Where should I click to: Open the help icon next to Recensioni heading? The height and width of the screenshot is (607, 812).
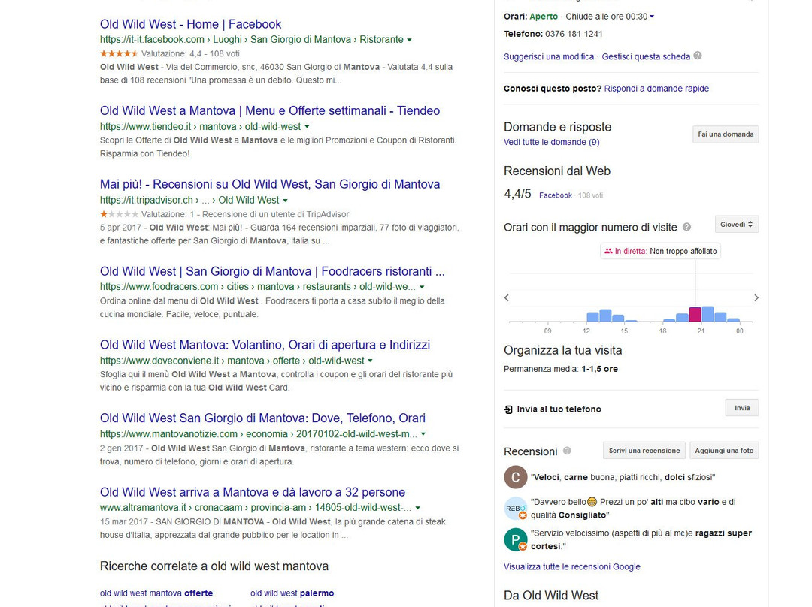[x=567, y=451]
